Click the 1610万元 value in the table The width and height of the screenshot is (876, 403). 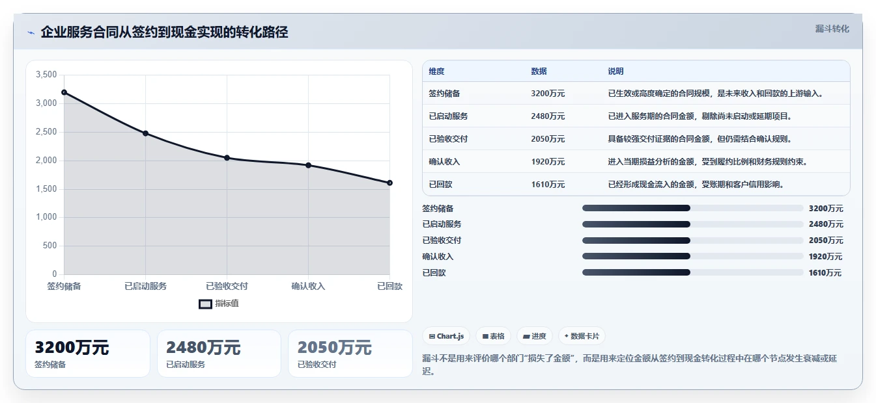548,185
